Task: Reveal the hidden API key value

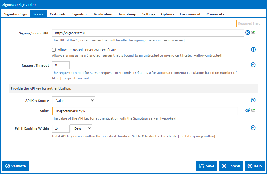Action: coord(247,110)
